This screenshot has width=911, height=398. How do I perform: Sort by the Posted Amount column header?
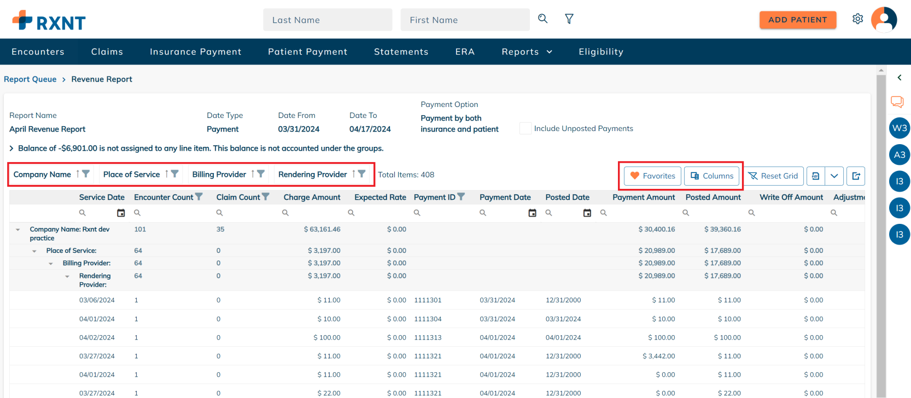(713, 197)
